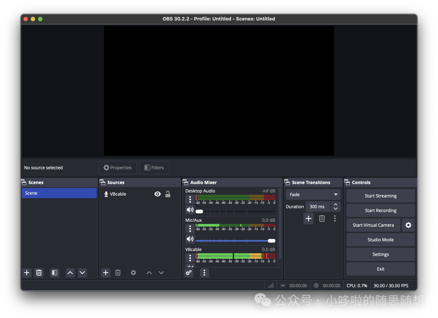The width and height of the screenshot is (438, 318).
Task: Mute the Desktop Audio speaker
Action: click(x=190, y=210)
